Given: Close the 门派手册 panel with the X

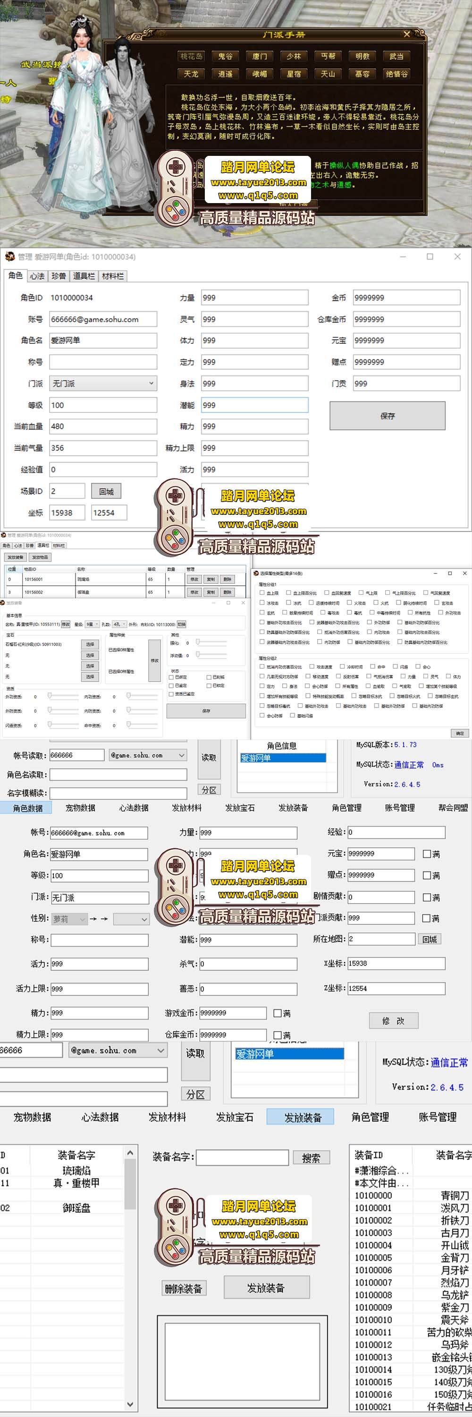Looking at the screenshot, I should click(406, 34).
